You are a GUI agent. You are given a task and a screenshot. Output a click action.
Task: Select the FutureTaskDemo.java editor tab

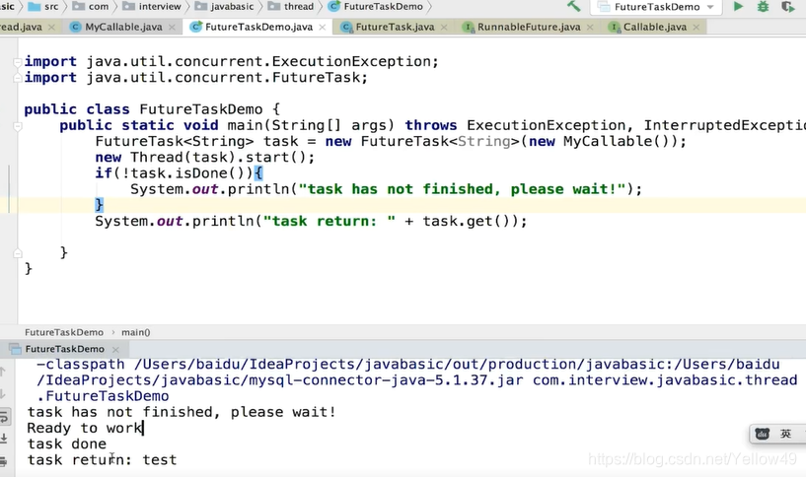pyautogui.click(x=258, y=27)
